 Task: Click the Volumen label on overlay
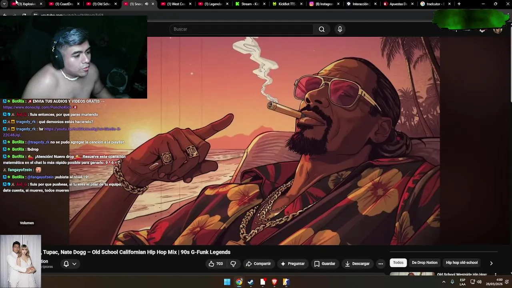tap(27, 223)
